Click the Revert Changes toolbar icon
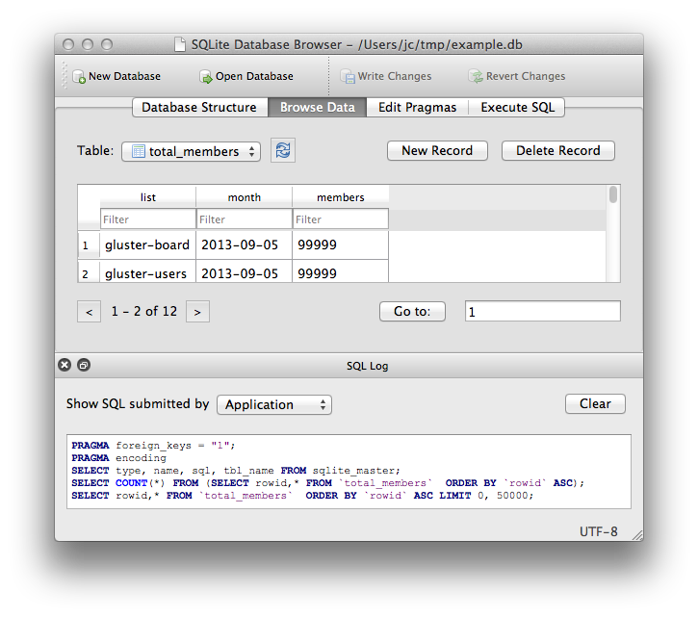Image resolution: width=698 pixels, height=617 pixels. coord(476,77)
